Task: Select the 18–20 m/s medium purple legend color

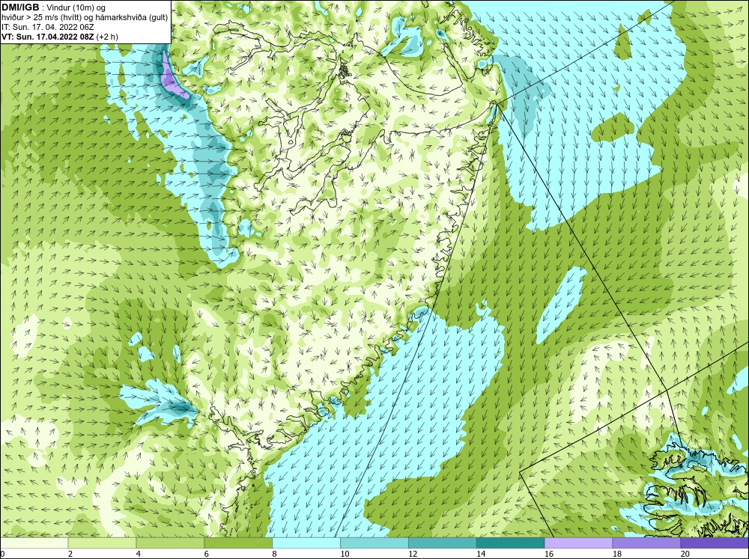Action: click(646, 543)
